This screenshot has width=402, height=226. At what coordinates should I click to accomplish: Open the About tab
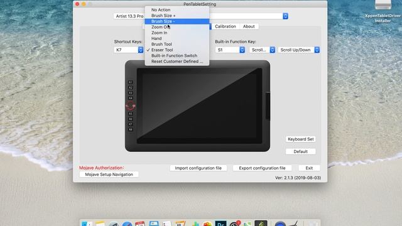click(249, 26)
